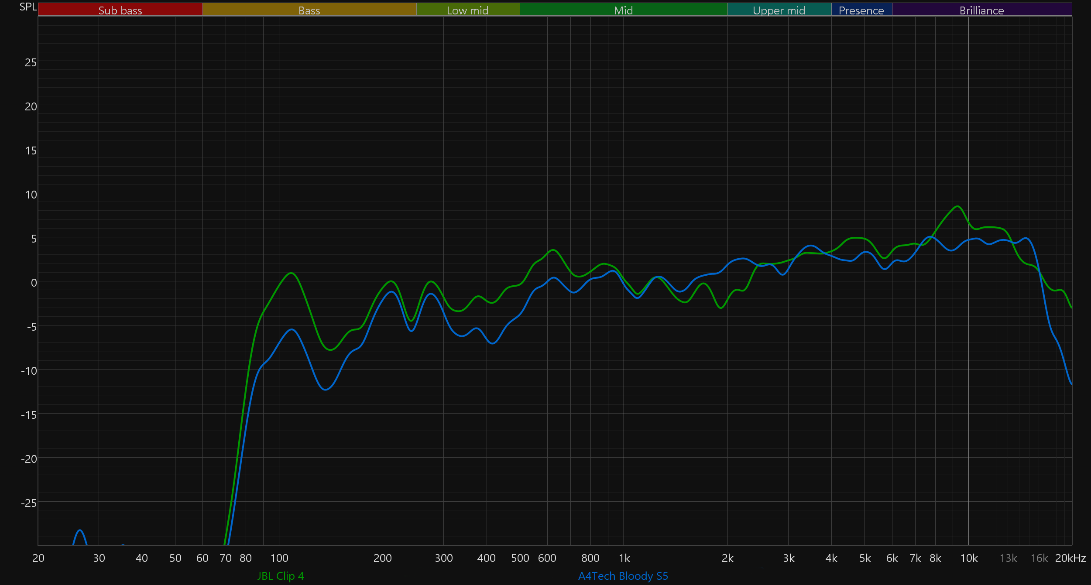Click the 25 dB level label
The width and height of the screenshot is (1091, 585).
pyautogui.click(x=31, y=62)
